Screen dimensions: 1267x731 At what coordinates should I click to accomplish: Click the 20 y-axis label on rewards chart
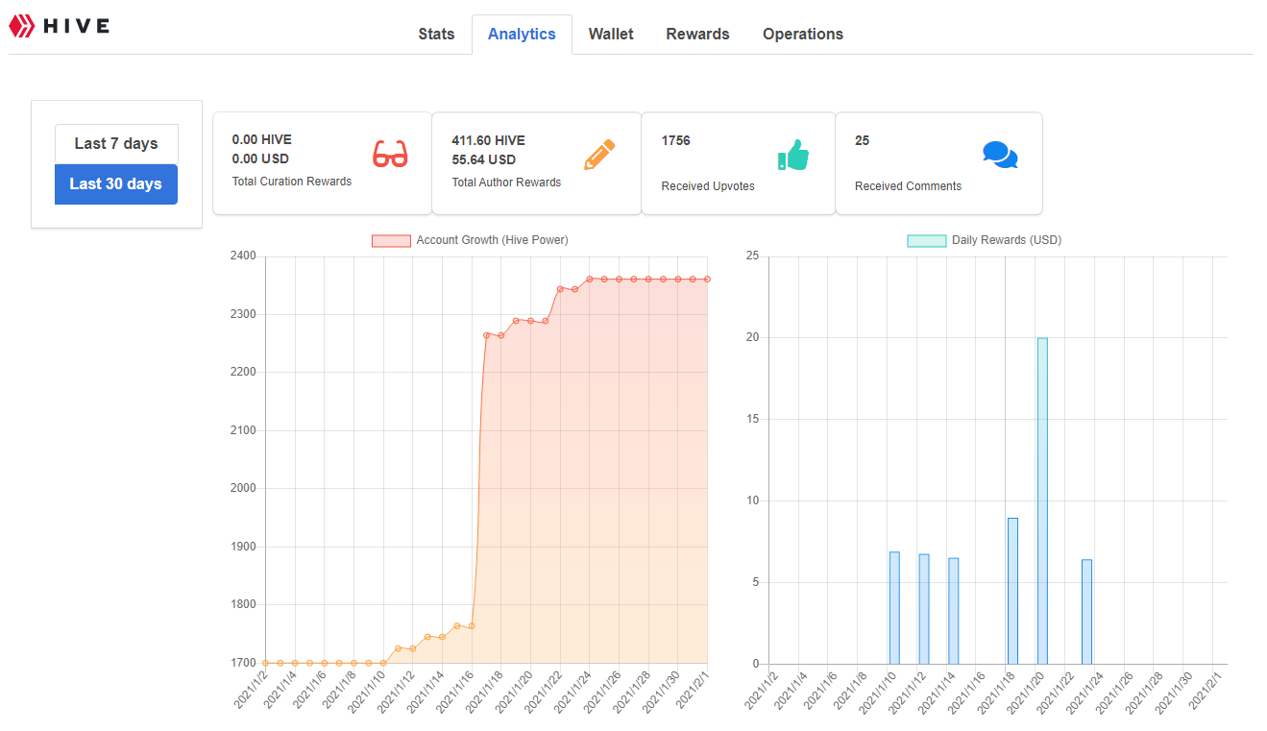pyautogui.click(x=752, y=337)
